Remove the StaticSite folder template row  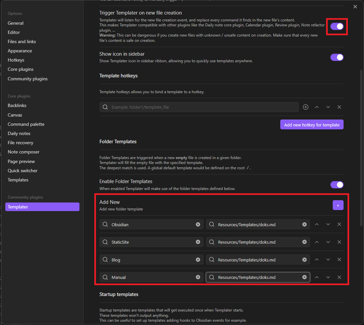[x=339, y=242]
